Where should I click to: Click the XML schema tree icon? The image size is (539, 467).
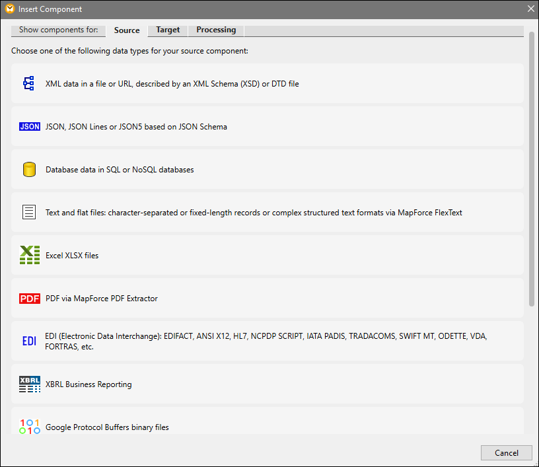click(29, 83)
